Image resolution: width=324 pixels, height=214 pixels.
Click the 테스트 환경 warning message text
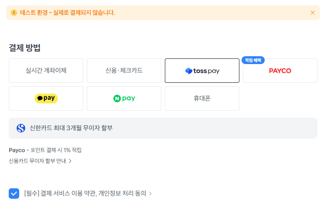(x=68, y=13)
